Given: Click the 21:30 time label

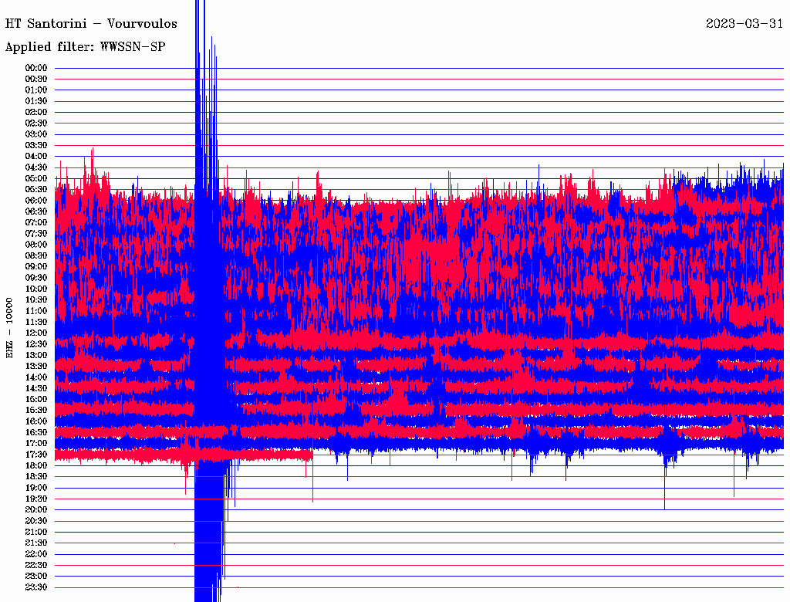Looking at the screenshot, I should (36, 543).
